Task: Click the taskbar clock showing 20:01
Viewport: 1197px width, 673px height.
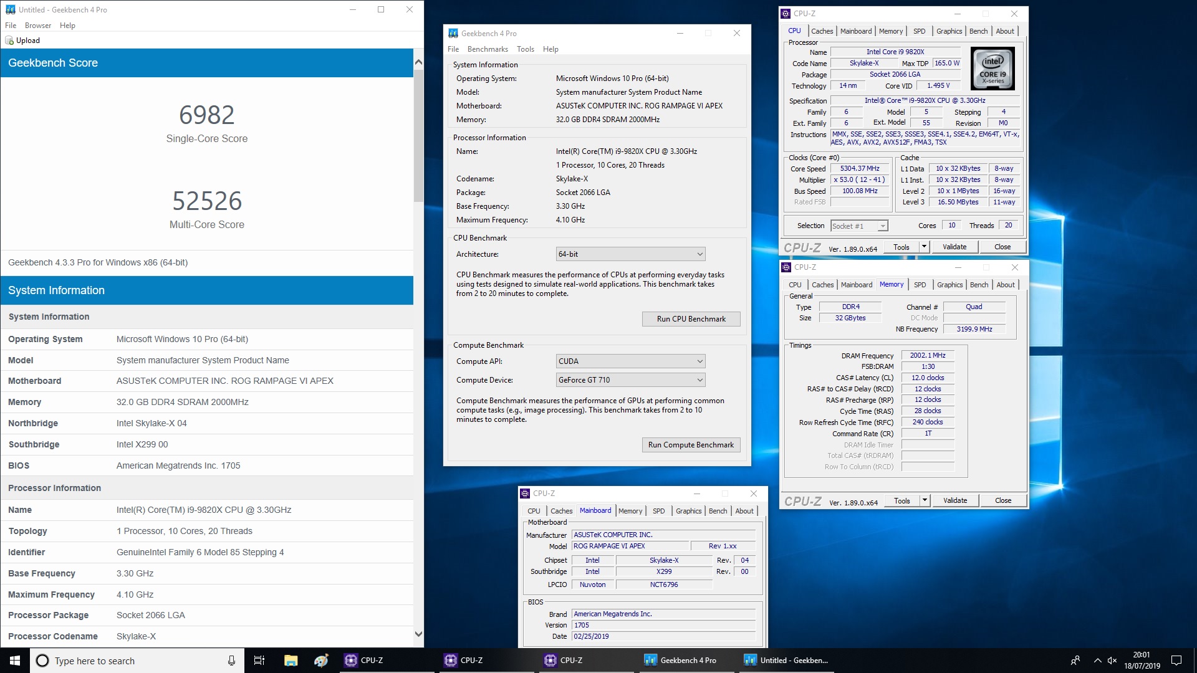Action: point(1142,661)
